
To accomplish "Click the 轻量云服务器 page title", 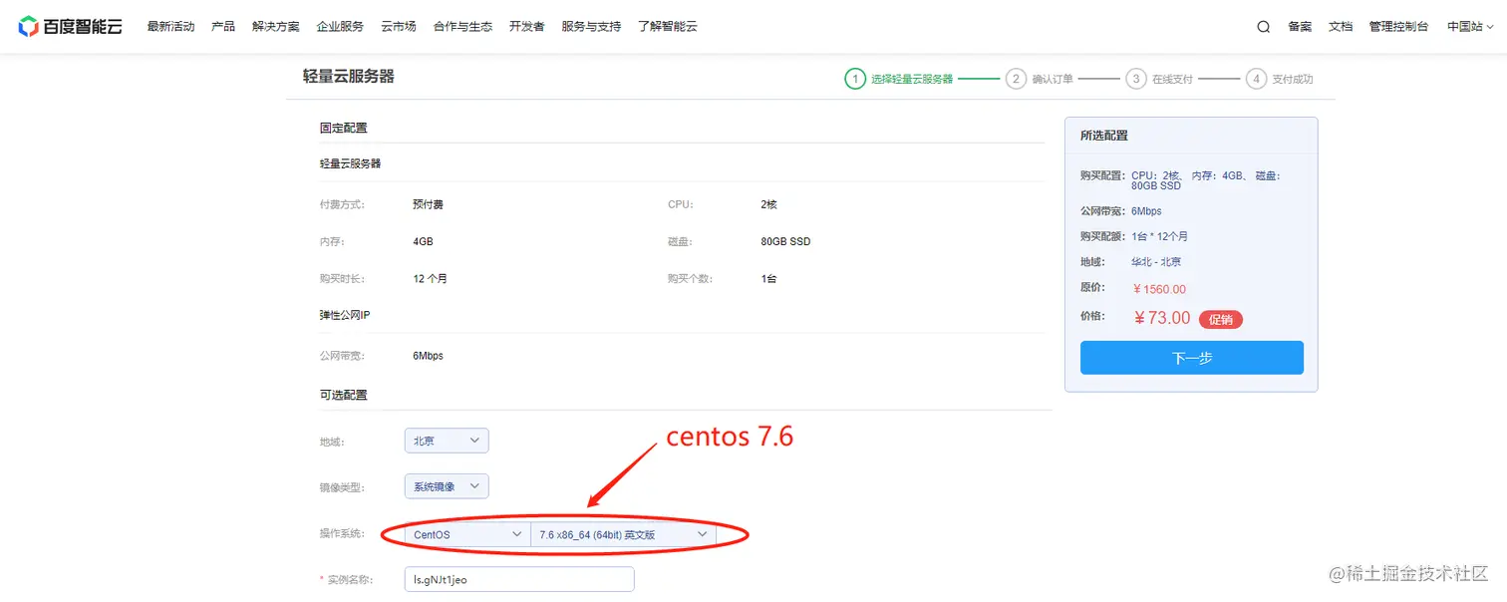I will click(349, 76).
